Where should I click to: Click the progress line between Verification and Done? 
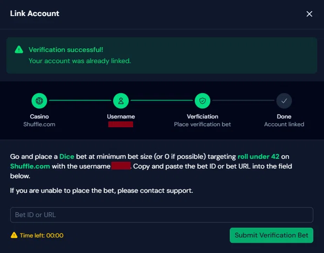(x=243, y=101)
